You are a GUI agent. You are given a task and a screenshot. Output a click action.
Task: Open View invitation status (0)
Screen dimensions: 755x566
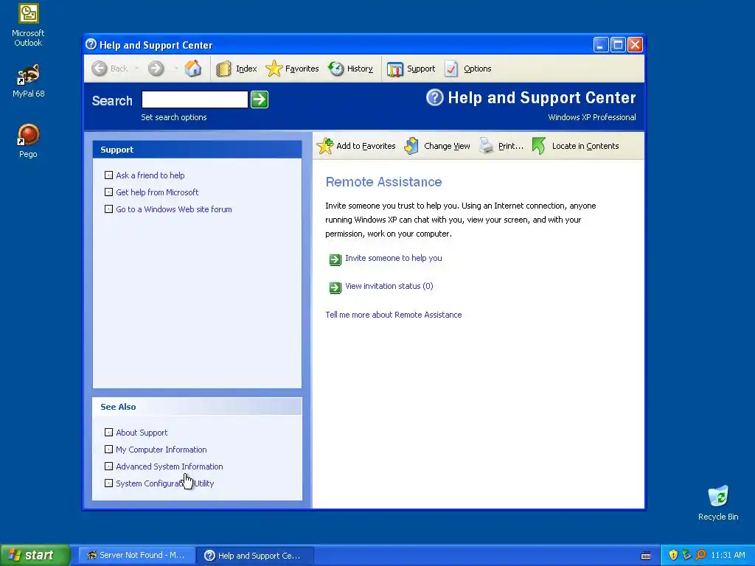pyautogui.click(x=389, y=286)
